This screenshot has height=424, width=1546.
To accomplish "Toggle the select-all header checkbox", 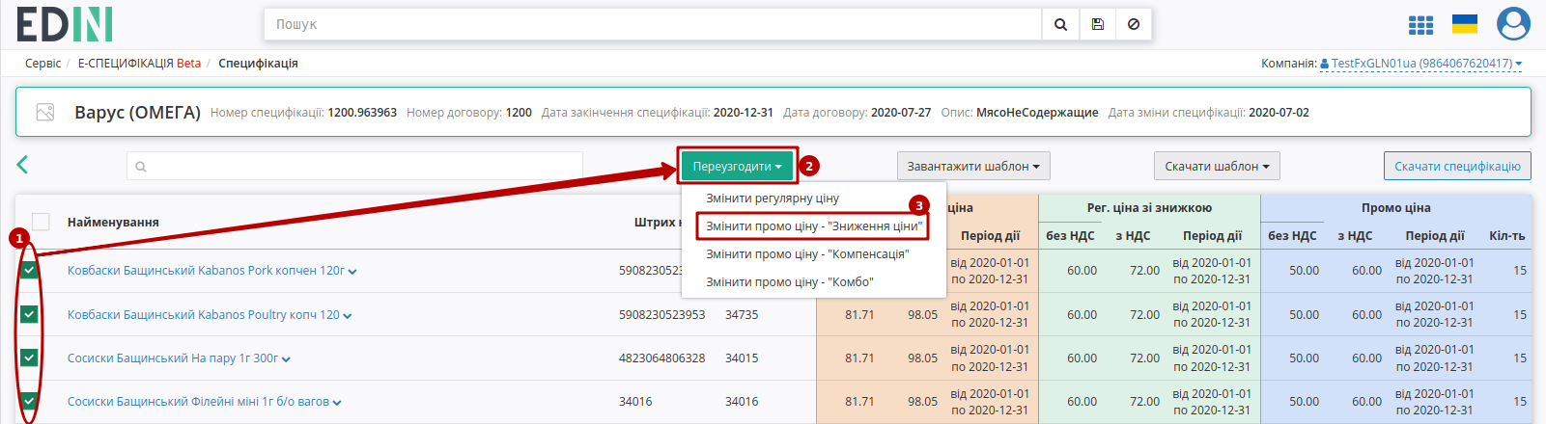I will pyautogui.click(x=41, y=221).
